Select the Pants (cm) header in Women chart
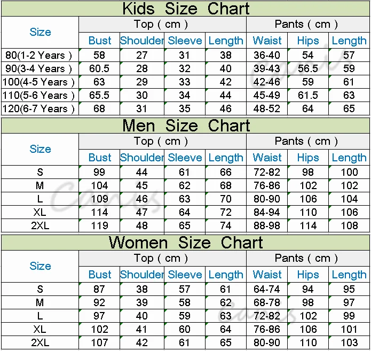The image size is (371, 351). coord(306,258)
